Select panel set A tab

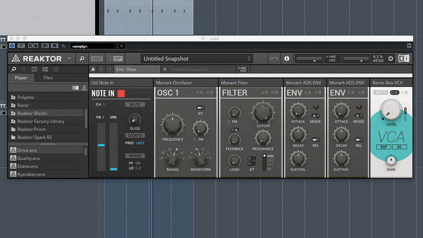pyautogui.click(x=93, y=69)
